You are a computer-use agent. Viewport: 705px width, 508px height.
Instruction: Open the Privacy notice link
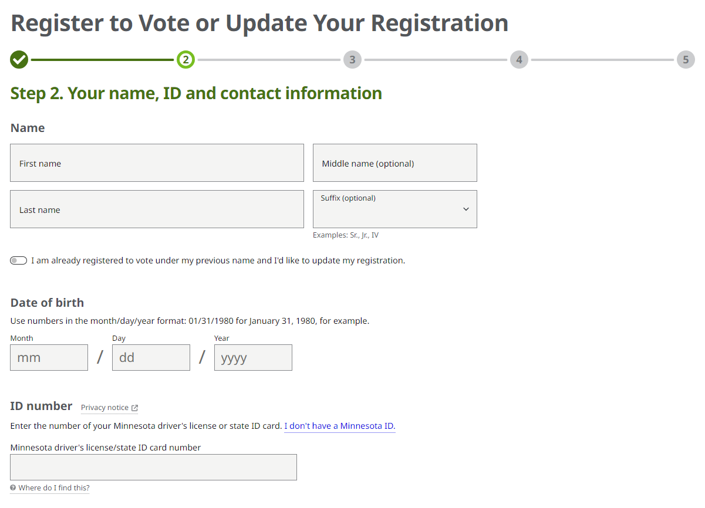(104, 408)
